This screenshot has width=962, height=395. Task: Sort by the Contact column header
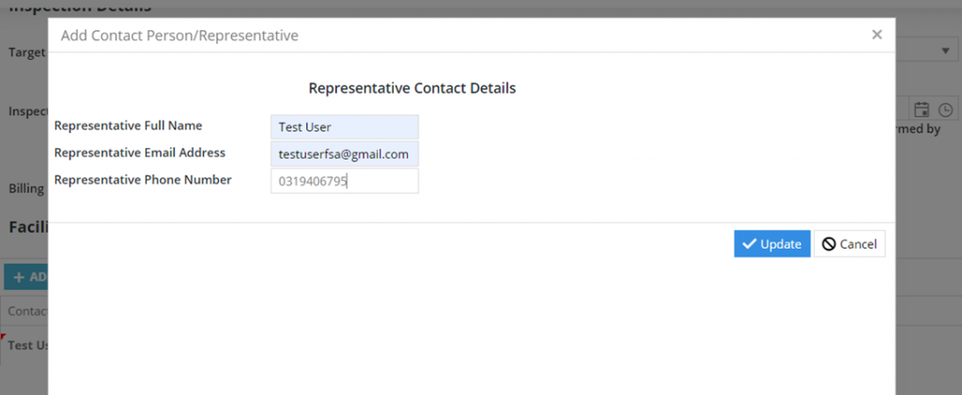24,311
